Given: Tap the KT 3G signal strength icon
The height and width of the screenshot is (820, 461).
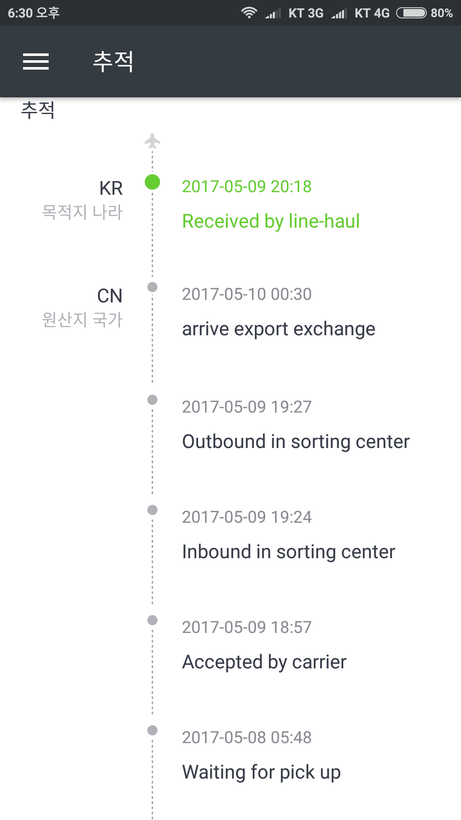Looking at the screenshot, I should (x=273, y=13).
